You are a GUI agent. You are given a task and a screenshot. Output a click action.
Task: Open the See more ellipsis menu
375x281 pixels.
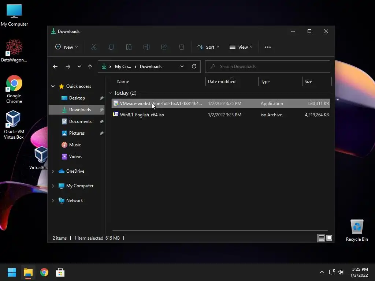pyautogui.click(x=268, y=47)
